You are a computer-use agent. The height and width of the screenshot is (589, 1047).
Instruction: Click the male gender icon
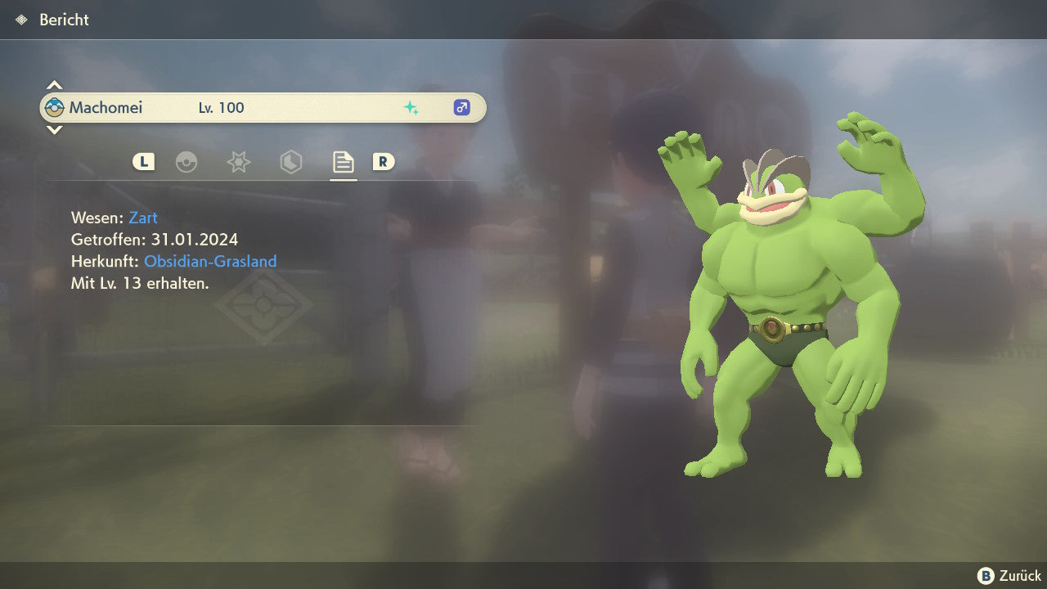(x=462, y=107)
